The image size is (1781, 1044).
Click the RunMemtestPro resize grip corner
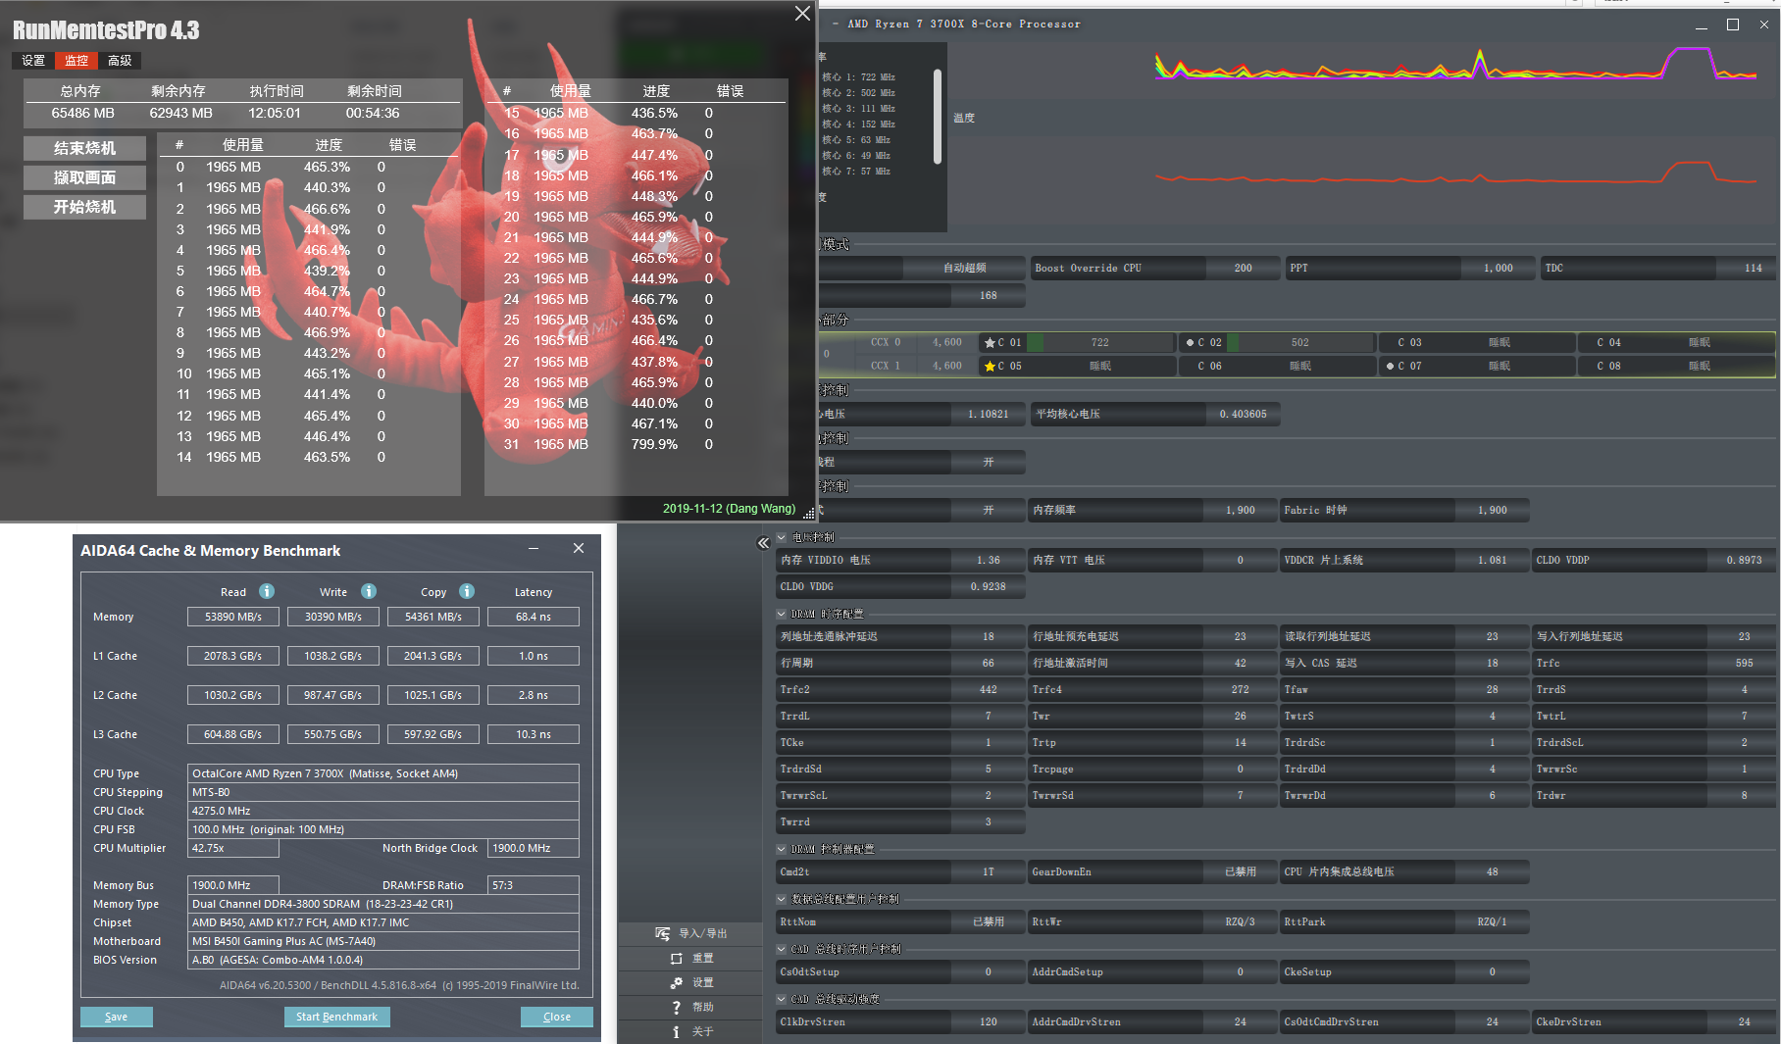[x=809, y=513]
